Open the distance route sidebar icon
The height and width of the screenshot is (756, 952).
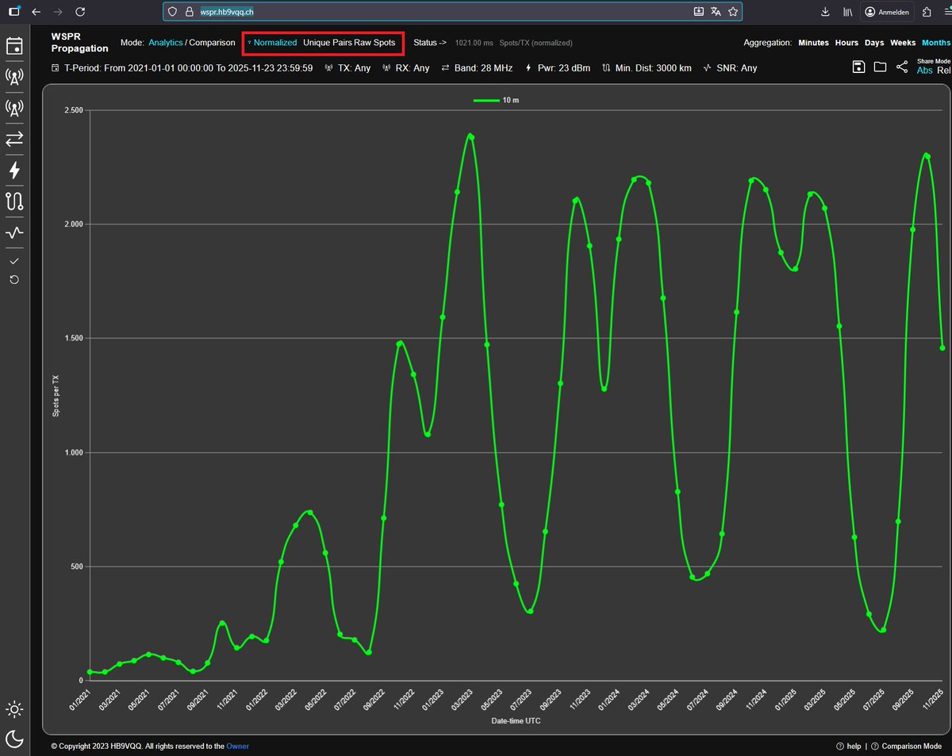(x=14, y=201)
